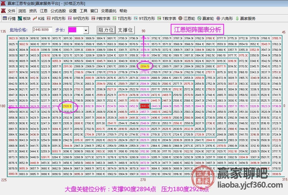
Task: Select the cell showing 3112.90
Action: (145, 151)
